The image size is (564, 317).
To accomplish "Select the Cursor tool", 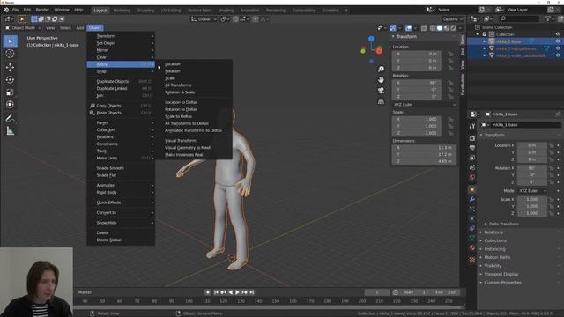I will pos(10,54).
